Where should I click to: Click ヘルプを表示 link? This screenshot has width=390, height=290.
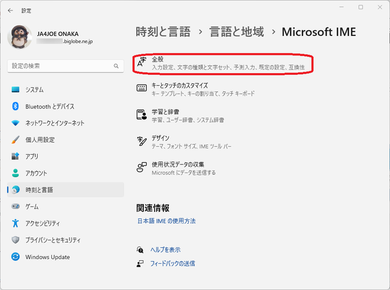click(165, 250)
